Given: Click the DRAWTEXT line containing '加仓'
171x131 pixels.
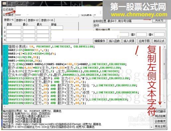Looking at the screenshot, I should click(73, 85).
